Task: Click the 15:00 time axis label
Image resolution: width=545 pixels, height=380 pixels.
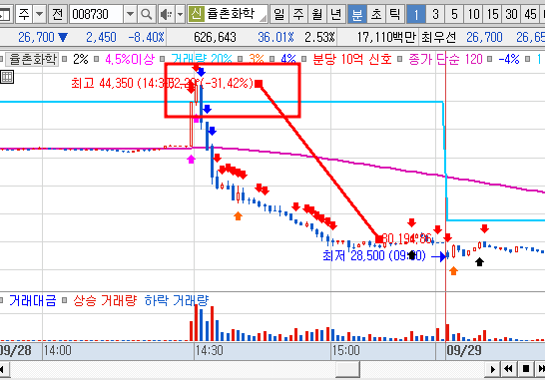Action: point(345,350)
